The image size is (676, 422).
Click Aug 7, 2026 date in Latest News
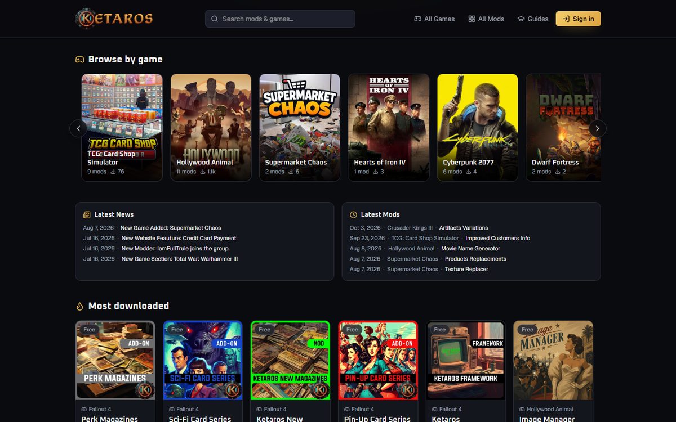click(99, 228)
